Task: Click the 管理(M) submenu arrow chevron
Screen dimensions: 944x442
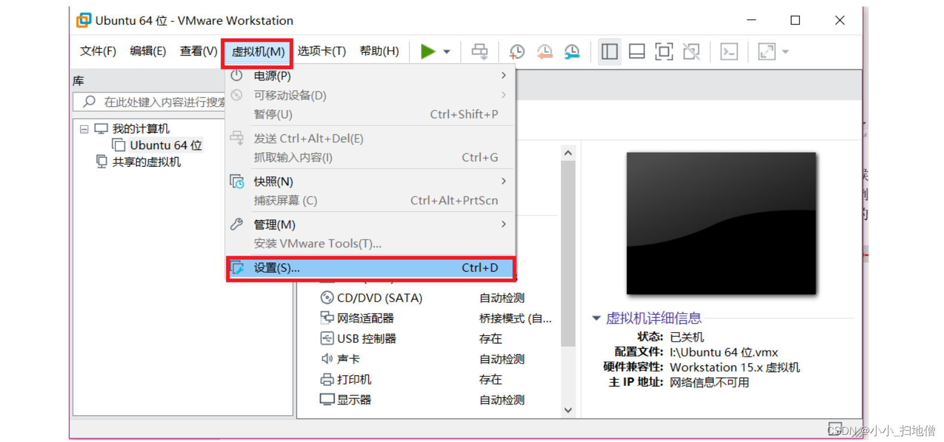Action: [503, 224]
